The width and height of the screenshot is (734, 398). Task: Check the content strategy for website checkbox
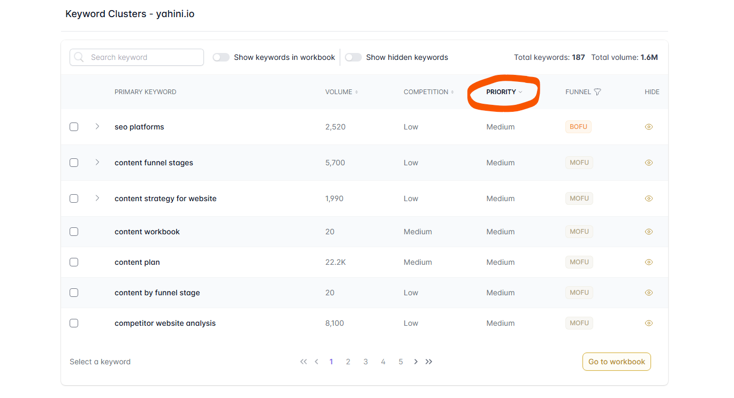74,198
